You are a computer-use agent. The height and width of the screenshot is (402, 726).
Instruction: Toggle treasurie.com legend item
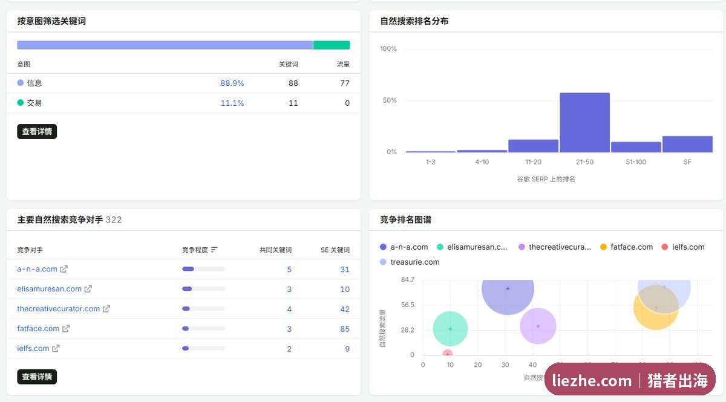coord(409,262)
